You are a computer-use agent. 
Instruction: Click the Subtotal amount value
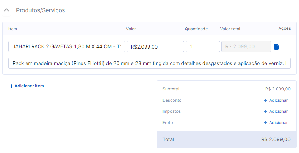coord(278,89)
